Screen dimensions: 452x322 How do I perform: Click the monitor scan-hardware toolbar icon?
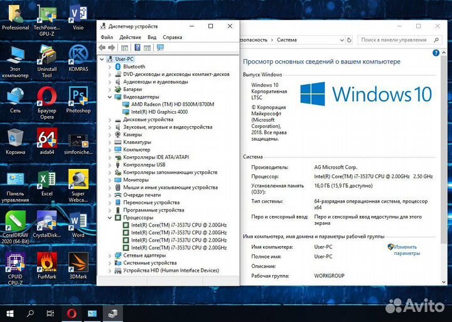[160, 48]
